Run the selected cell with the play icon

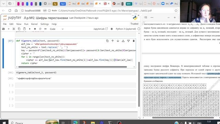(x=30, y=29)
